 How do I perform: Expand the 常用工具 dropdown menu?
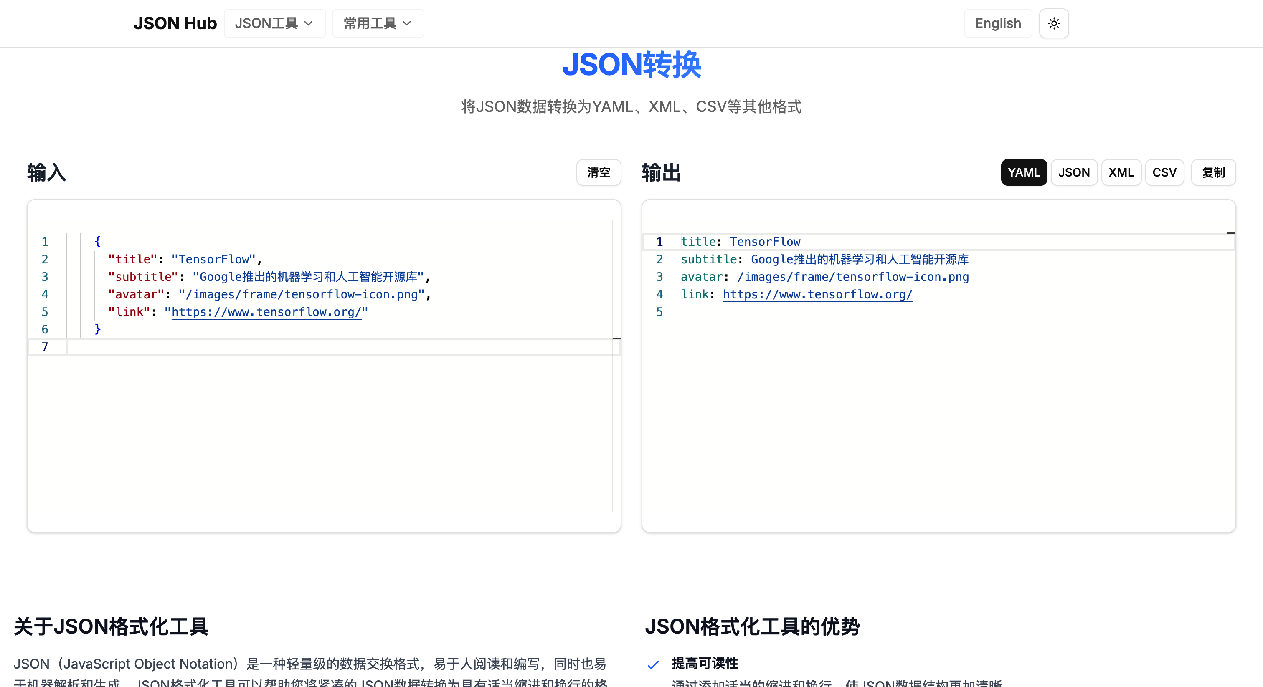point(378,23)
